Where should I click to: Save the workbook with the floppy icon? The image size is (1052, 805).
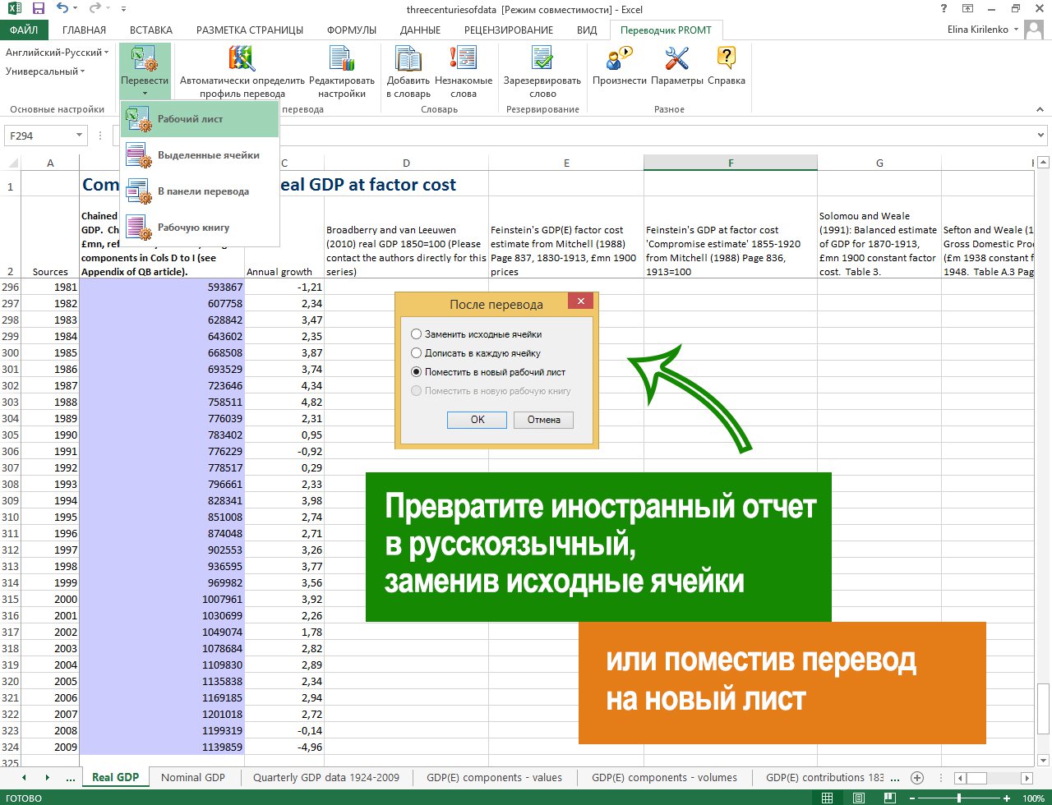[x=39, y=9]
